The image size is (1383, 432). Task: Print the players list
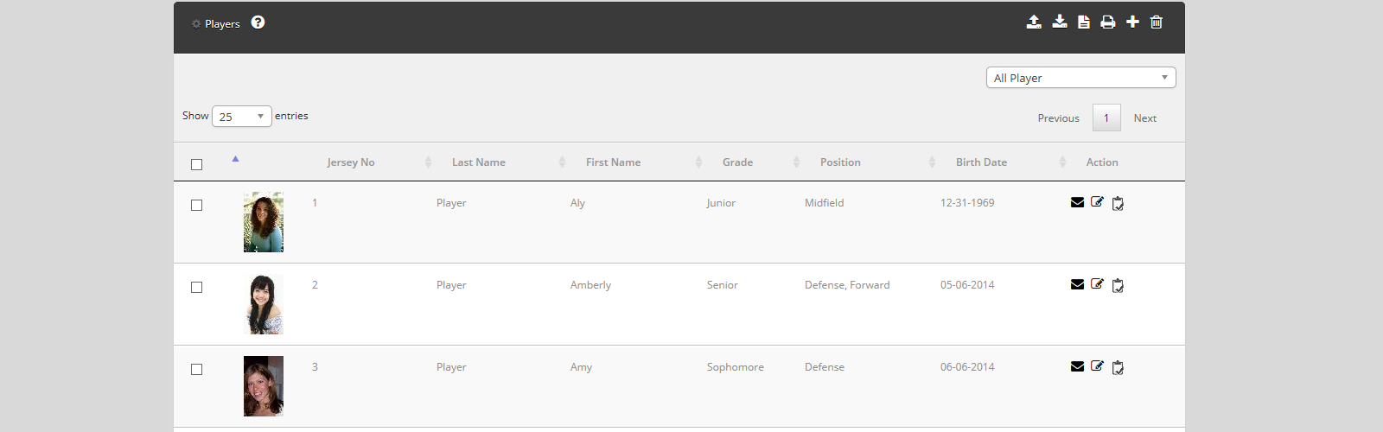pyautogui.click(x=1107, y=22)
